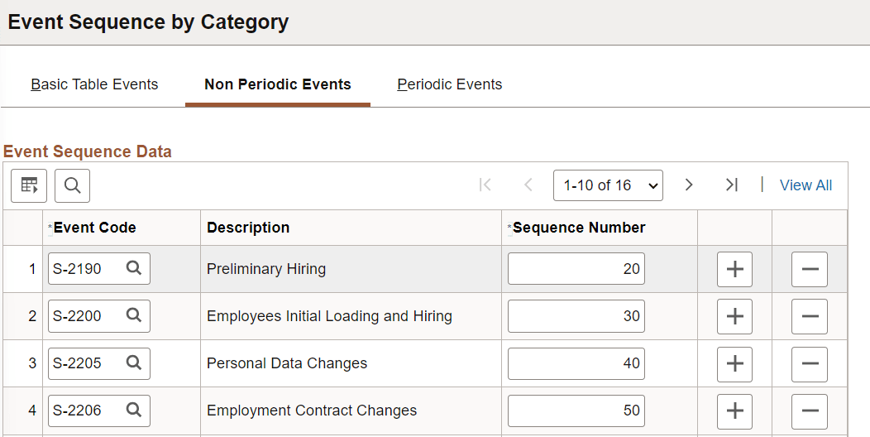The image size is (870, 437).
Task: Jump to the last page of rows
Action: [731, 185]
